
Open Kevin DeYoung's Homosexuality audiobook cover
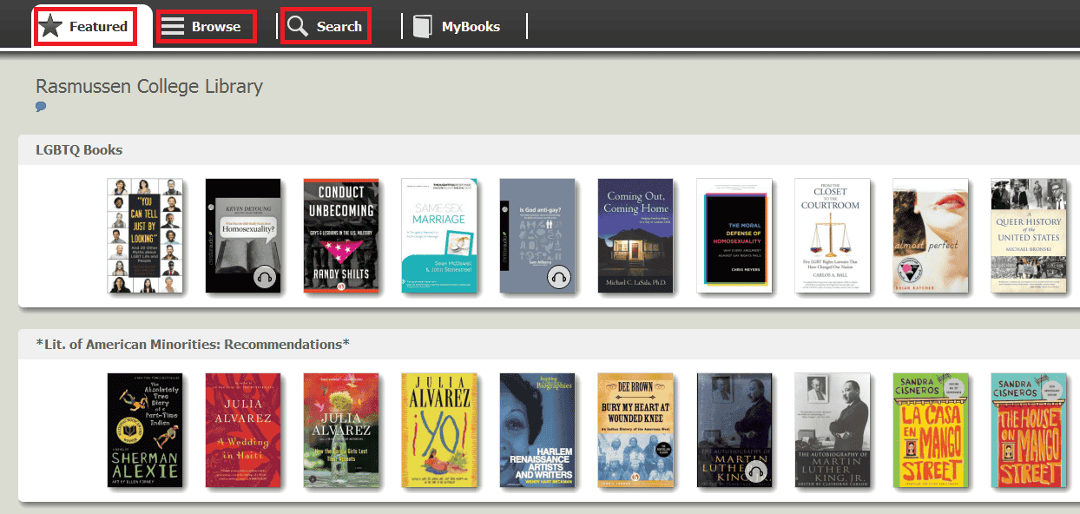coord(243,236)
